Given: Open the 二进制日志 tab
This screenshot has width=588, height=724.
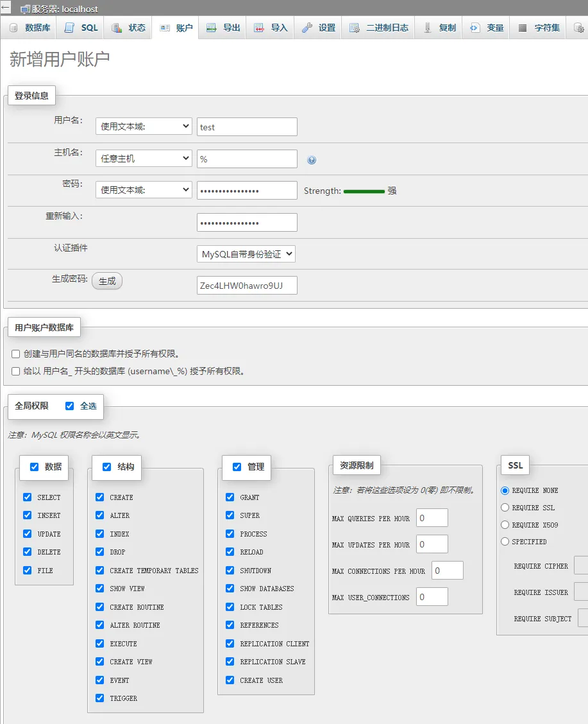Looking at the screenshot, I should (378, 28).
